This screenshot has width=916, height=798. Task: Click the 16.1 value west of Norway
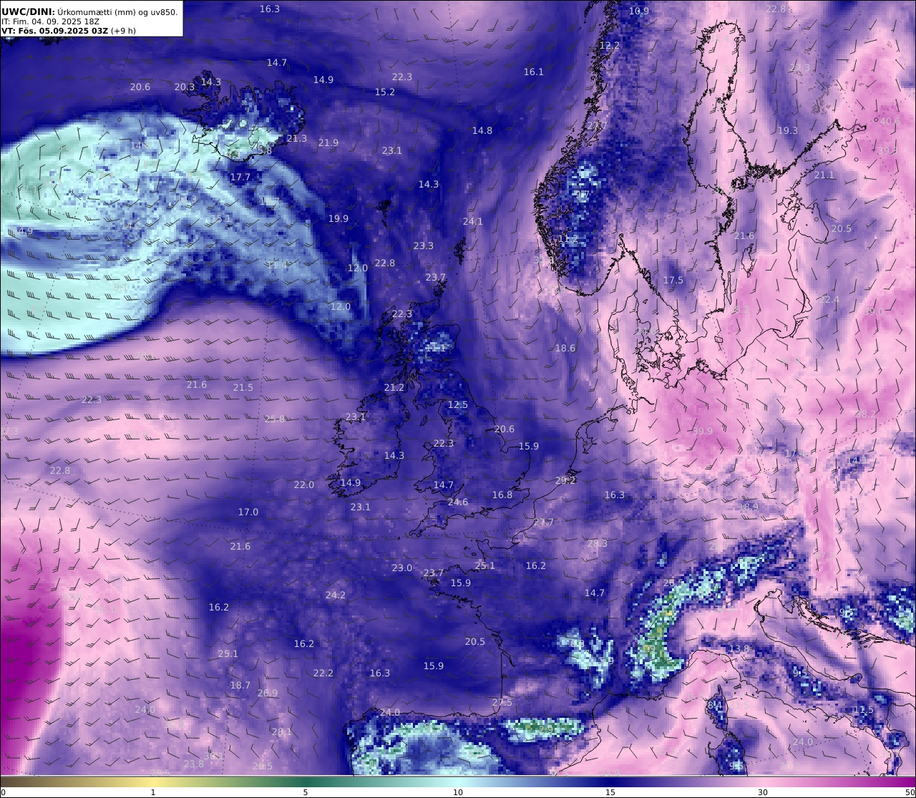click(534, 72)
